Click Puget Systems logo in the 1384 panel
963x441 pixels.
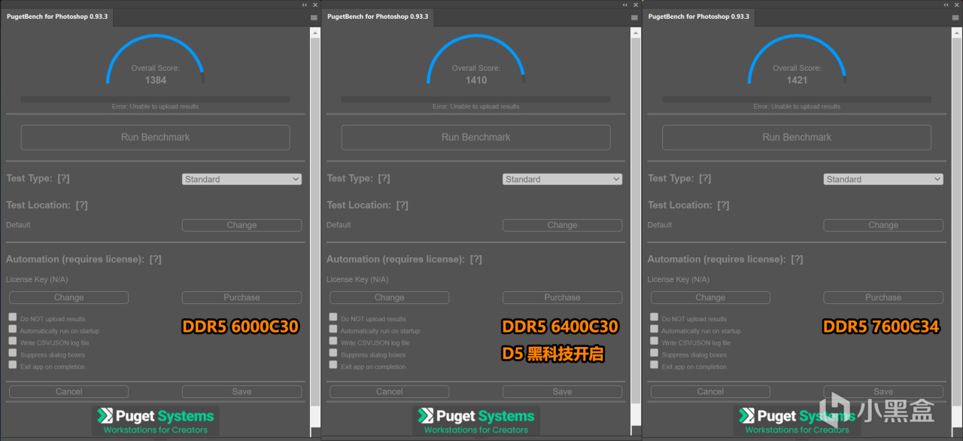[x=156, y=421]
